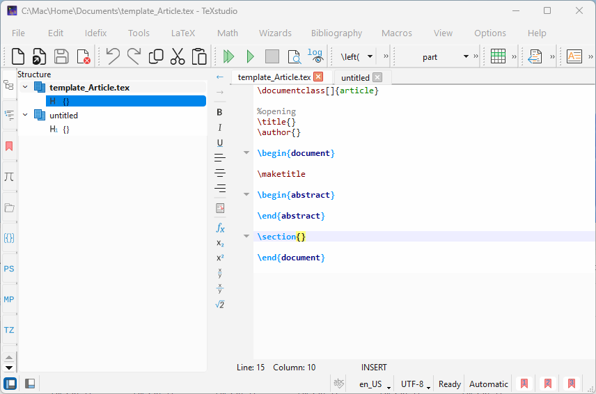Click the Automatic status bar button
The image size is (596, 394).
(x=489, y=384)
